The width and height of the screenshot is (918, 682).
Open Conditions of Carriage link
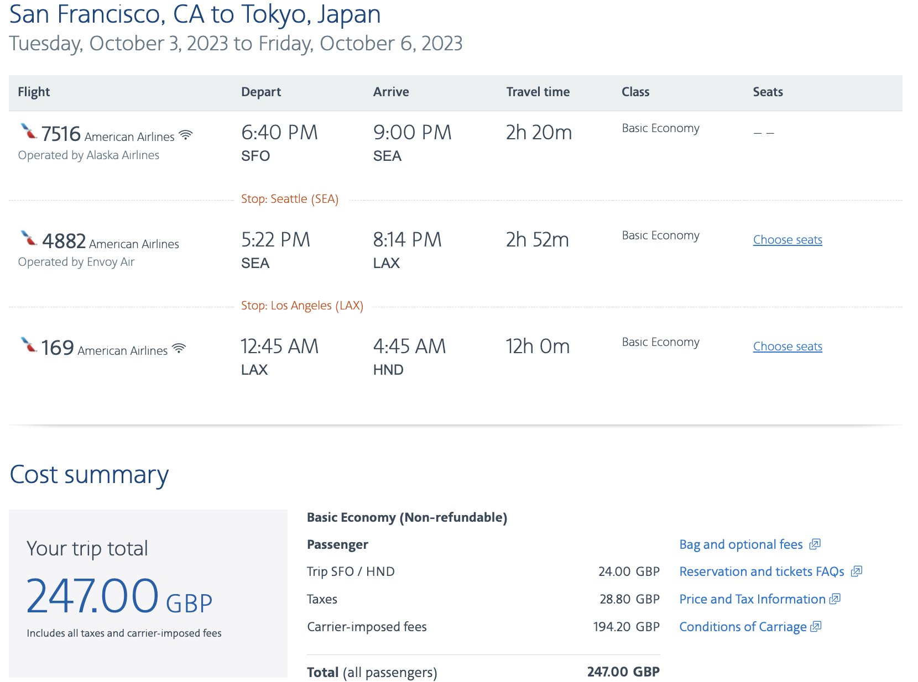[743, 627]
